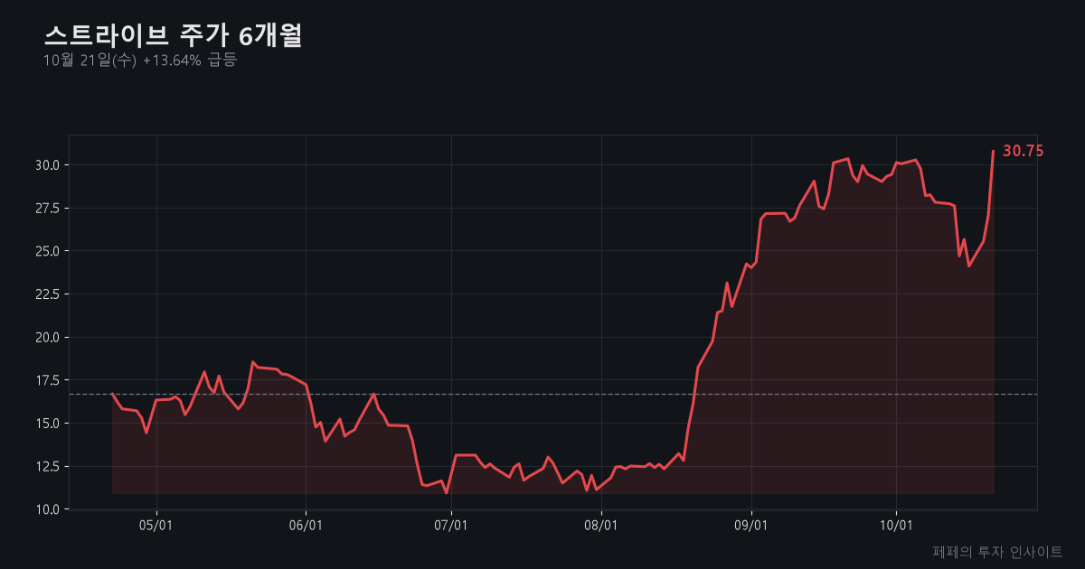The width and height of the screenshot is (1085, 569).
Task: Choose the y-axis value "17.5"
Action: pos(49,380)
